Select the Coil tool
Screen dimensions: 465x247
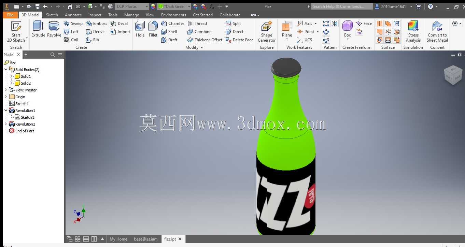coord(71,40)
